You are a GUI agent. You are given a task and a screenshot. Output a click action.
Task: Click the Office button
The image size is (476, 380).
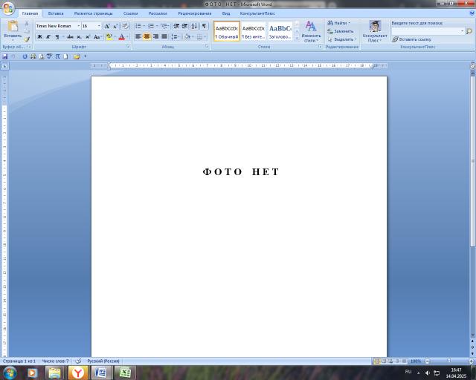(7, 7)
